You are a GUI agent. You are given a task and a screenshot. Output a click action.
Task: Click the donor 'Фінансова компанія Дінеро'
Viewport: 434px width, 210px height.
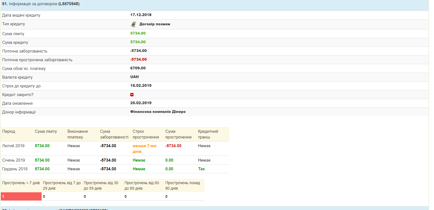[158, 112]
